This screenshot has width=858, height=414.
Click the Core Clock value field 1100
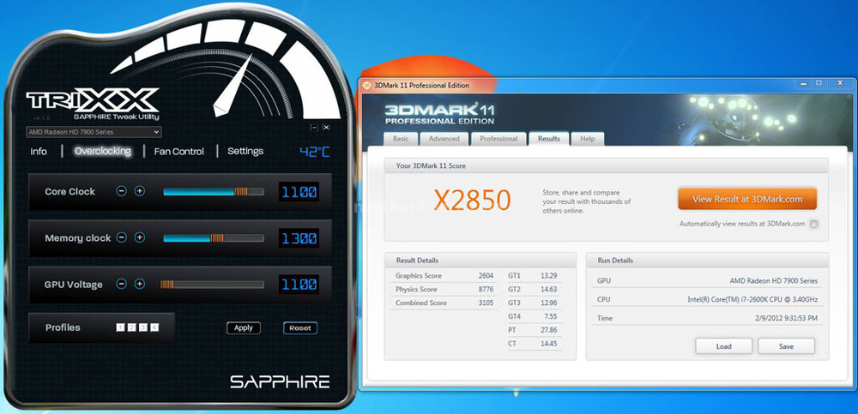(299, 191)
